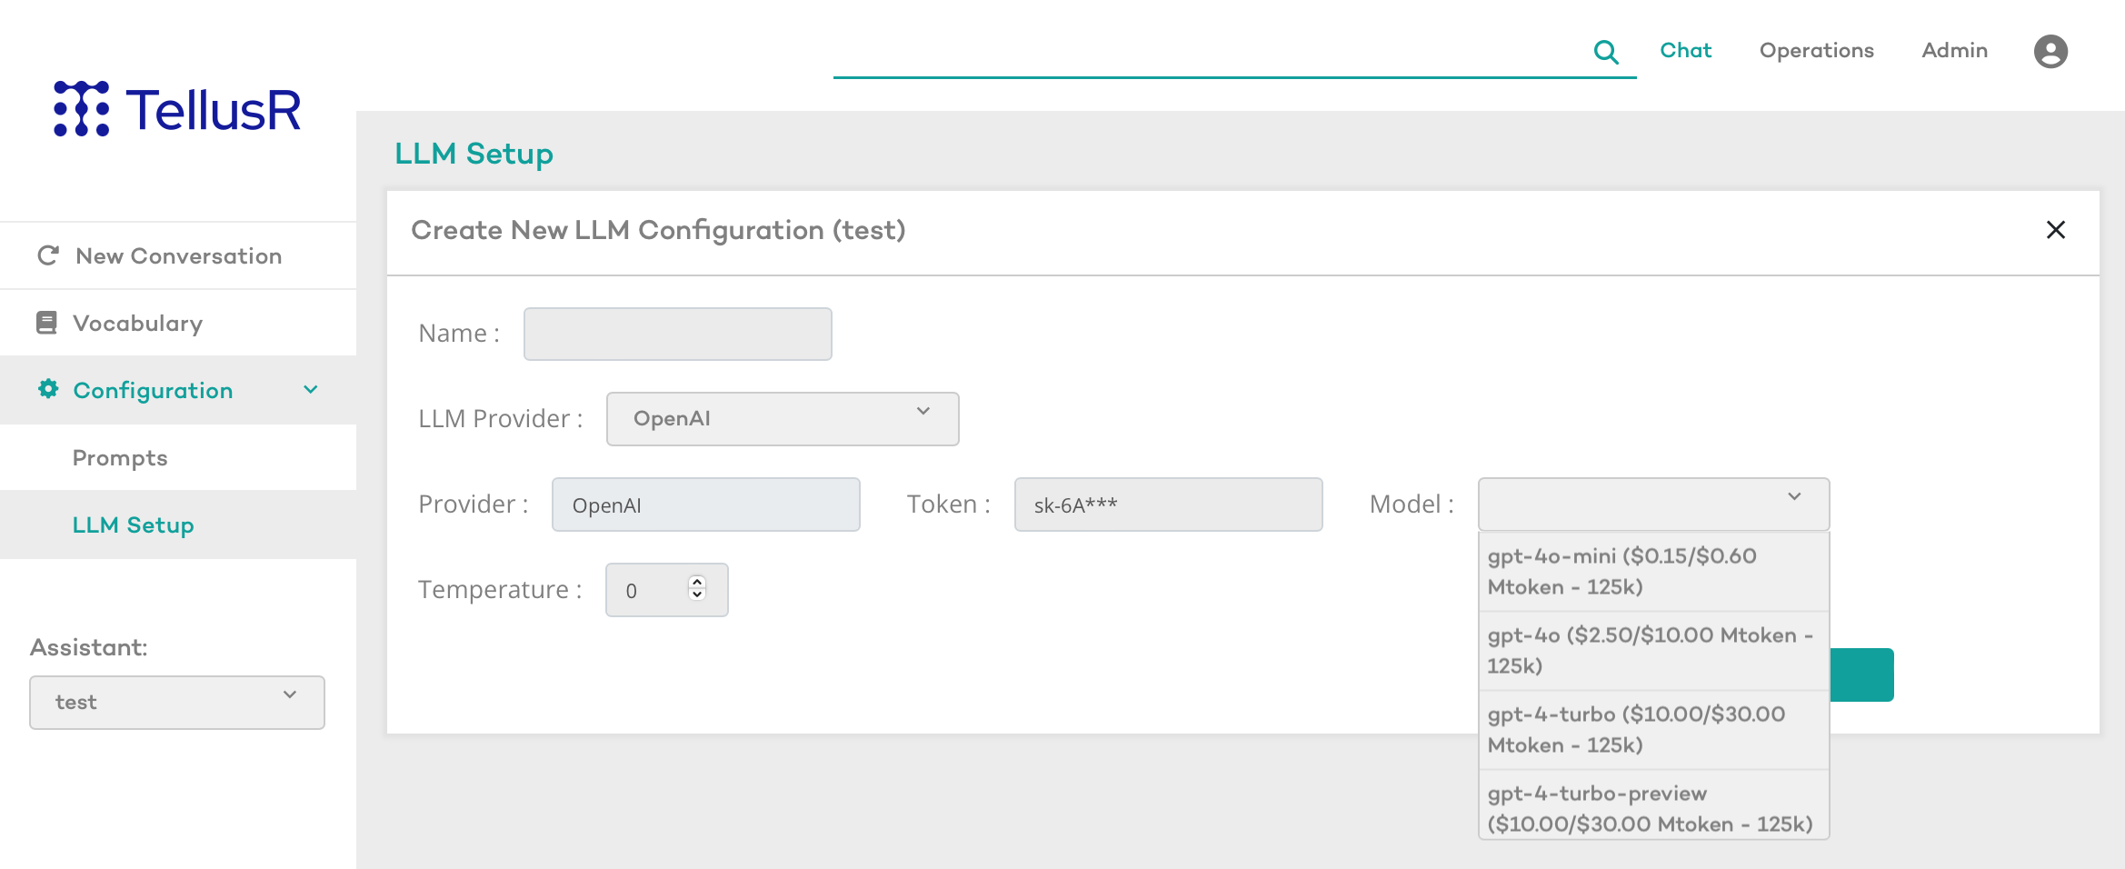The image size is (2125, 869).
Task: Adjust the Temperature stepper arrows
Action: 697,588
